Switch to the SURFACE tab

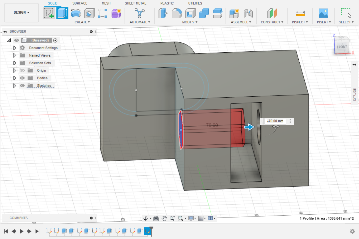coord(80,3)
